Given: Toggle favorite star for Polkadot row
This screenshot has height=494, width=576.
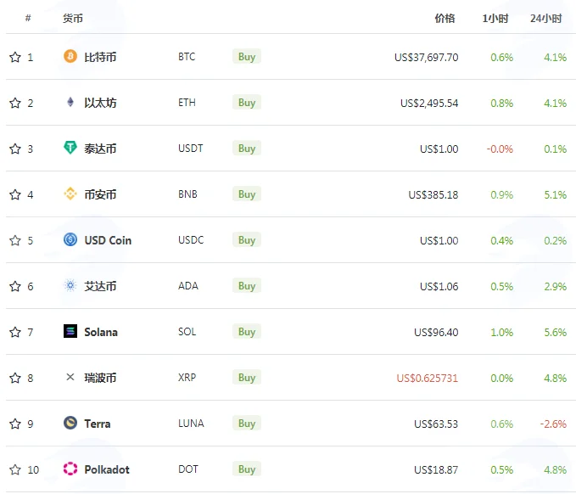Looking at the screenshot, I should tap(15, 469).
